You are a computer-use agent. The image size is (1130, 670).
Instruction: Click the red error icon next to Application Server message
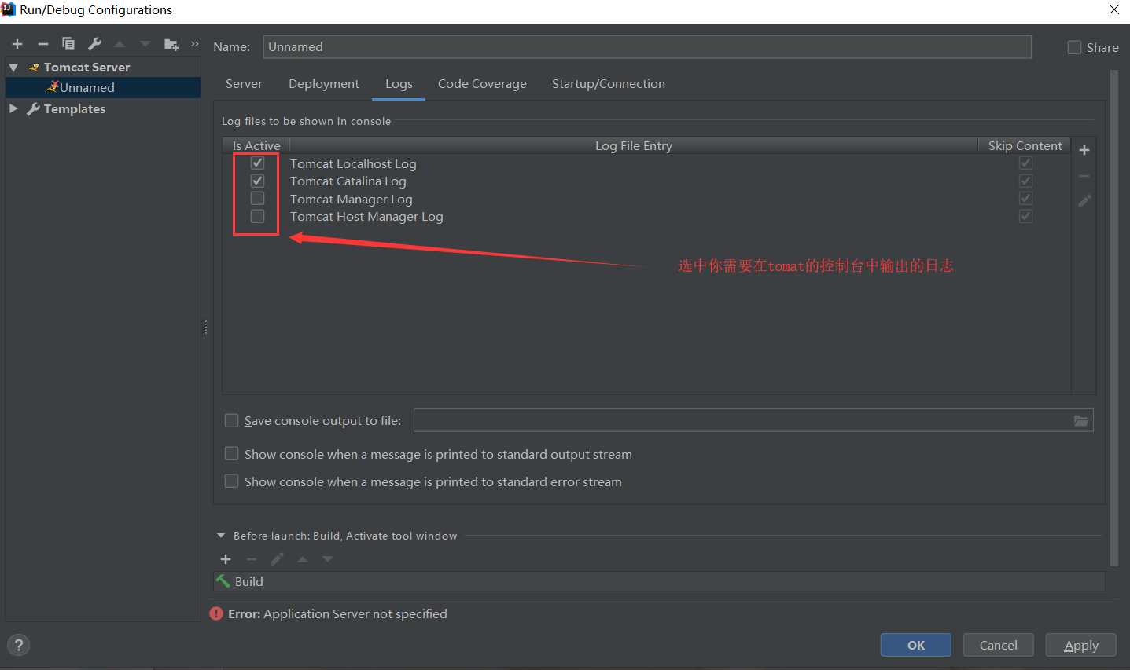[x=216, y=613]
